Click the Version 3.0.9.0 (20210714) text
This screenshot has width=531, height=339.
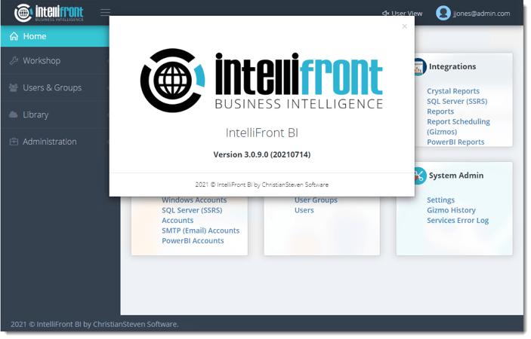262,154
